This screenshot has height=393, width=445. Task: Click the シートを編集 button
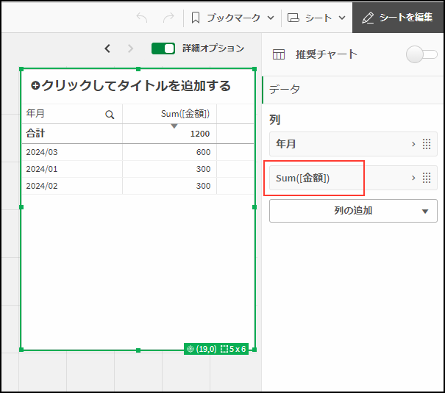click(x=398, y=17)
